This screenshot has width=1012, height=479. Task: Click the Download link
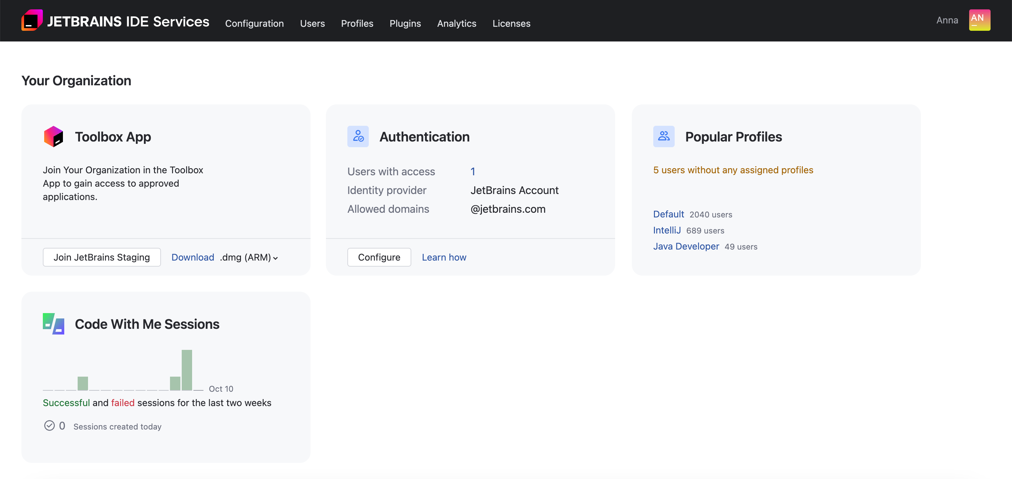[192, 257]
